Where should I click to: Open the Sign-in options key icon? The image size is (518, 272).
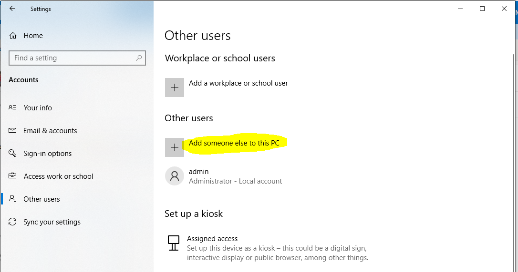(12, 153)
